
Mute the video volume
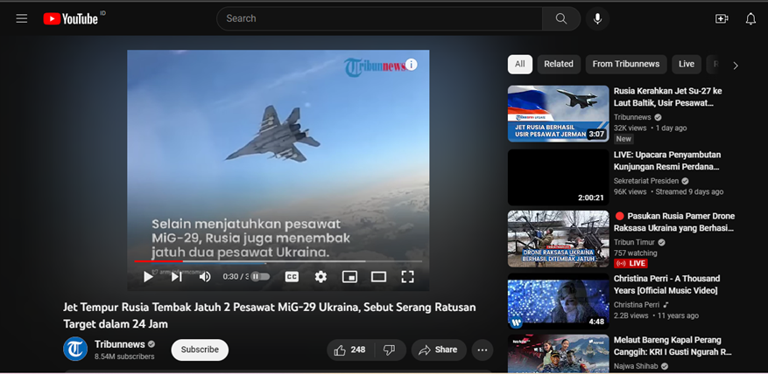click(205, 277)
